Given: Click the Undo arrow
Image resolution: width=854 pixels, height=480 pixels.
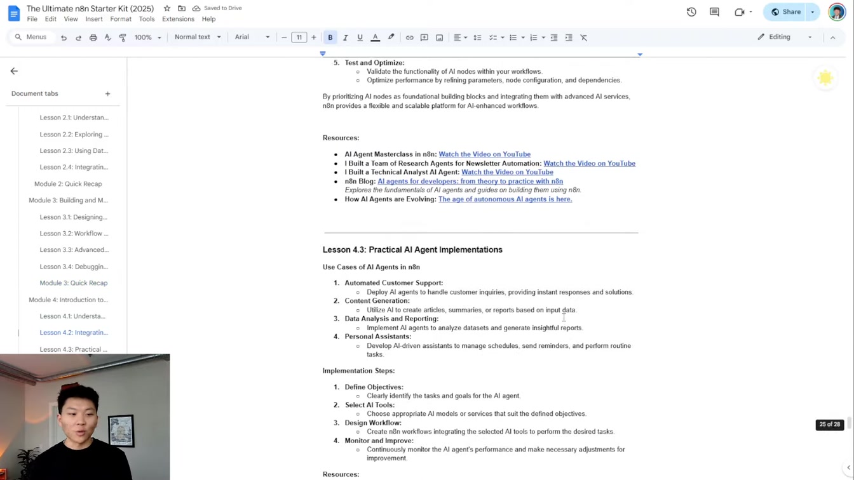Looking at the screenshot, I should (x=64, y=37).
